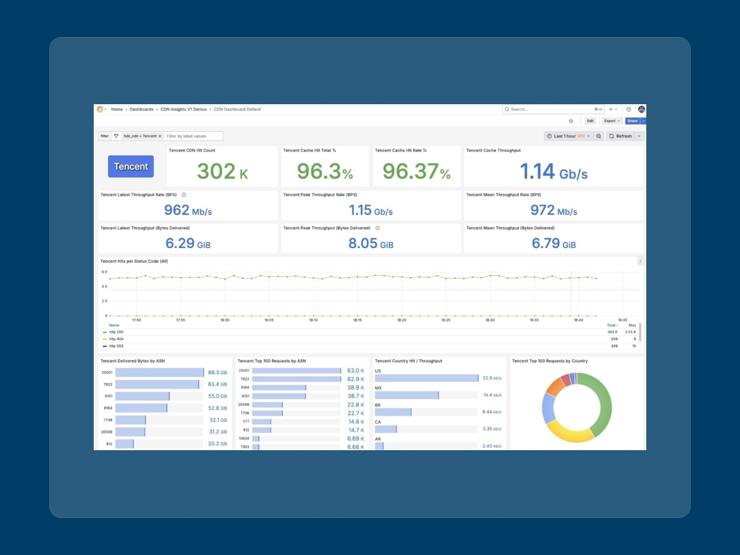The height and width of the screenshot is (555, 740).
Task: Click the filter funnel icon
Action: pyautogui.click(x=116, y=136)
